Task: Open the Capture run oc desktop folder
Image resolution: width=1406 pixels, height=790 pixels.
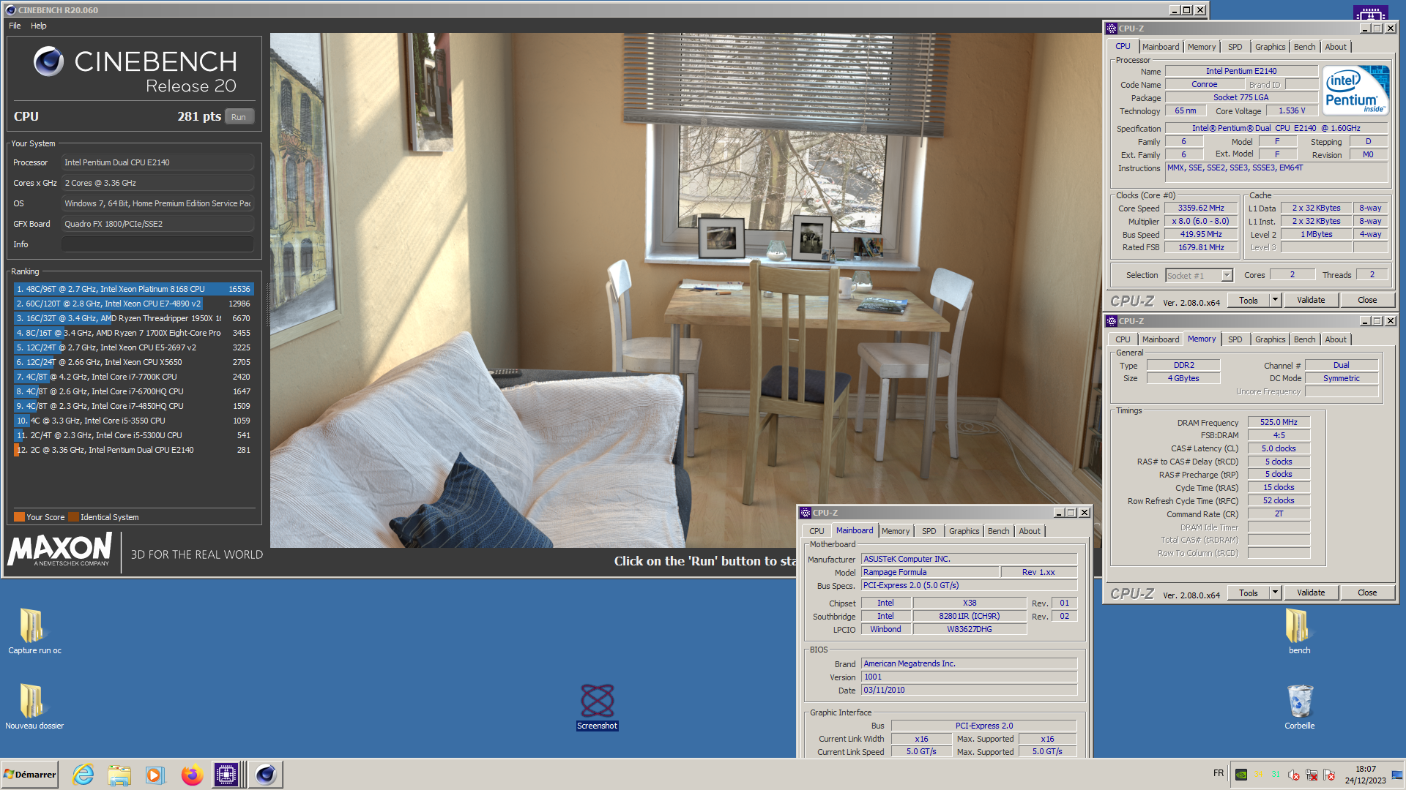Action: coord(34,631)
